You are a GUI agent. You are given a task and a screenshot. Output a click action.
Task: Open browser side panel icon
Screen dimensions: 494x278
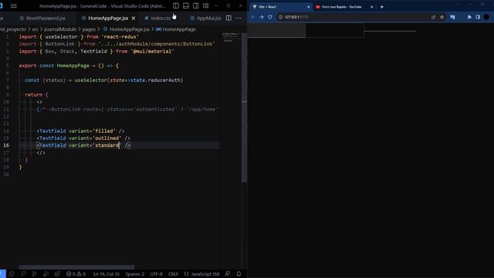coord(478,17)
